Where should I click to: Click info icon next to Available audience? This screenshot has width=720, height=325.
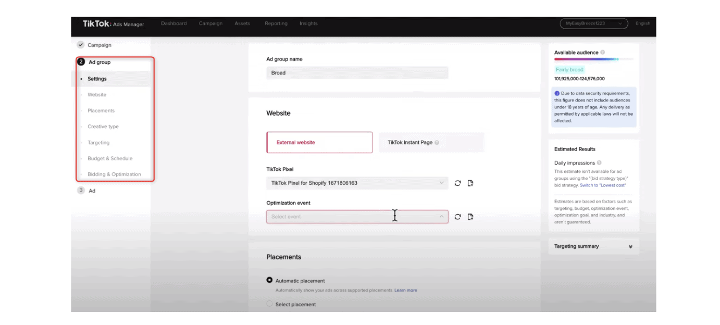(x=603, y=53)
